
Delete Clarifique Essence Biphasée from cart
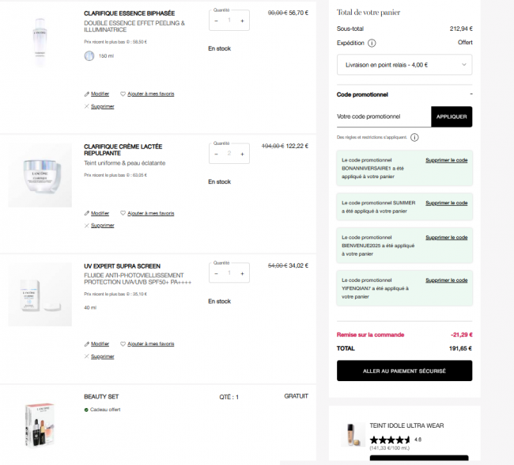pyautogui.click(x=100, y=106)
